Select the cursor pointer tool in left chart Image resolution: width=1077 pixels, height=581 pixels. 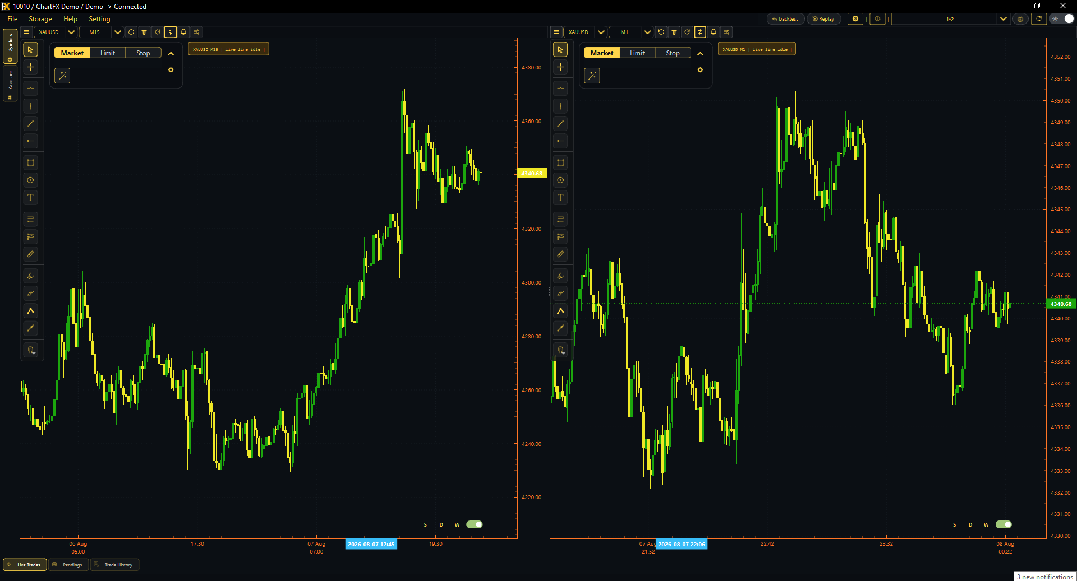pos(31,50)
